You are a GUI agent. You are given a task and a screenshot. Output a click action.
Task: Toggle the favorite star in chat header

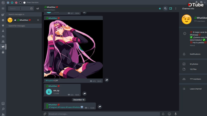pyautogui.click(x=160, y=9)
